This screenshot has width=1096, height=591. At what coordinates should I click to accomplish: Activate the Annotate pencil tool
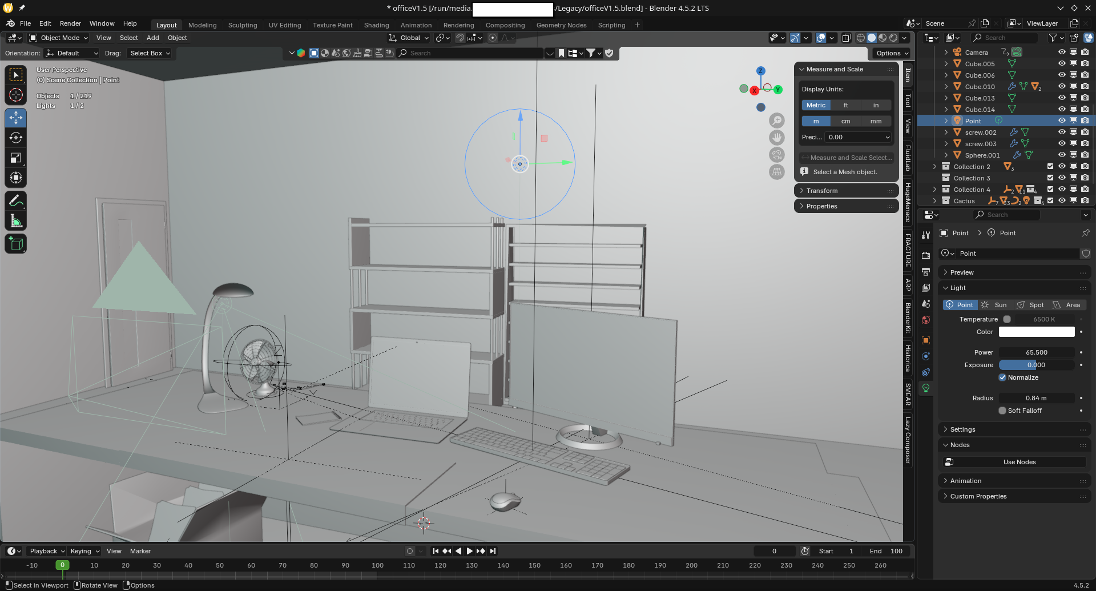16,201
